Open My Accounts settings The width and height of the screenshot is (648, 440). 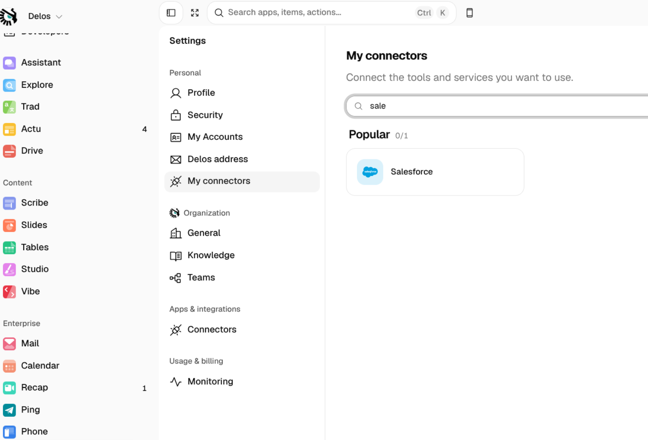click(242, 137)
